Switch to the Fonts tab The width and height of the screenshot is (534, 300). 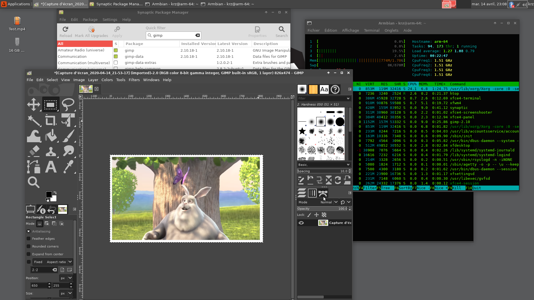pos(324,89)
